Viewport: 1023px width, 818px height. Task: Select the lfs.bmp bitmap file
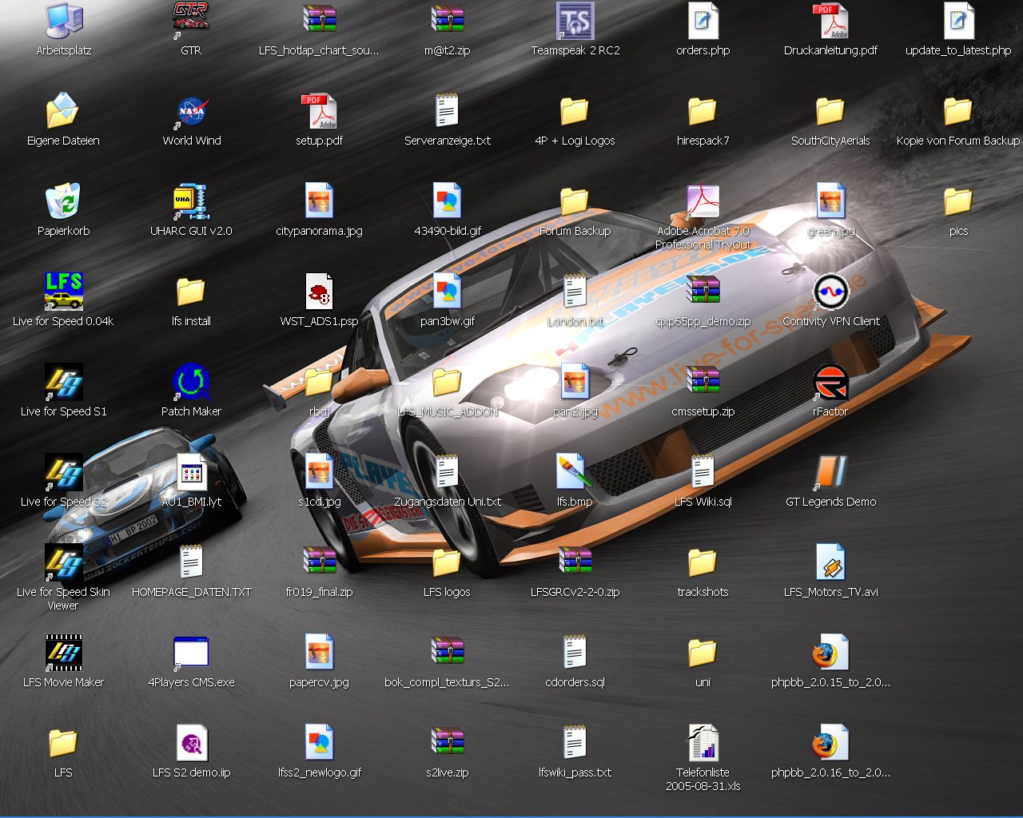tap(575, 473)
